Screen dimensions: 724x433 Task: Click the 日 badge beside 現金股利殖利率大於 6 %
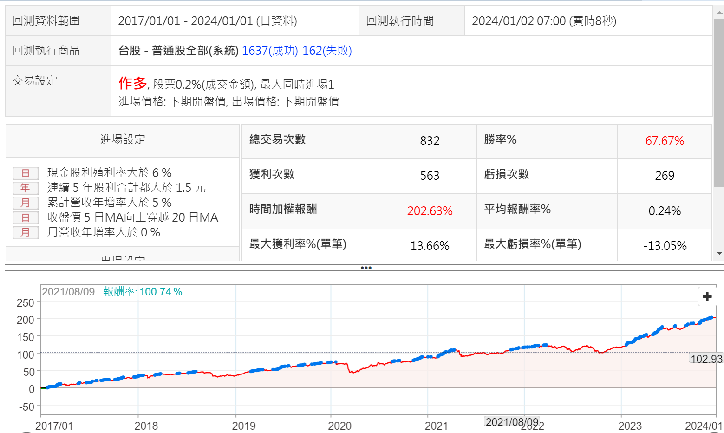pyautogui.click(x=25, y=173)
